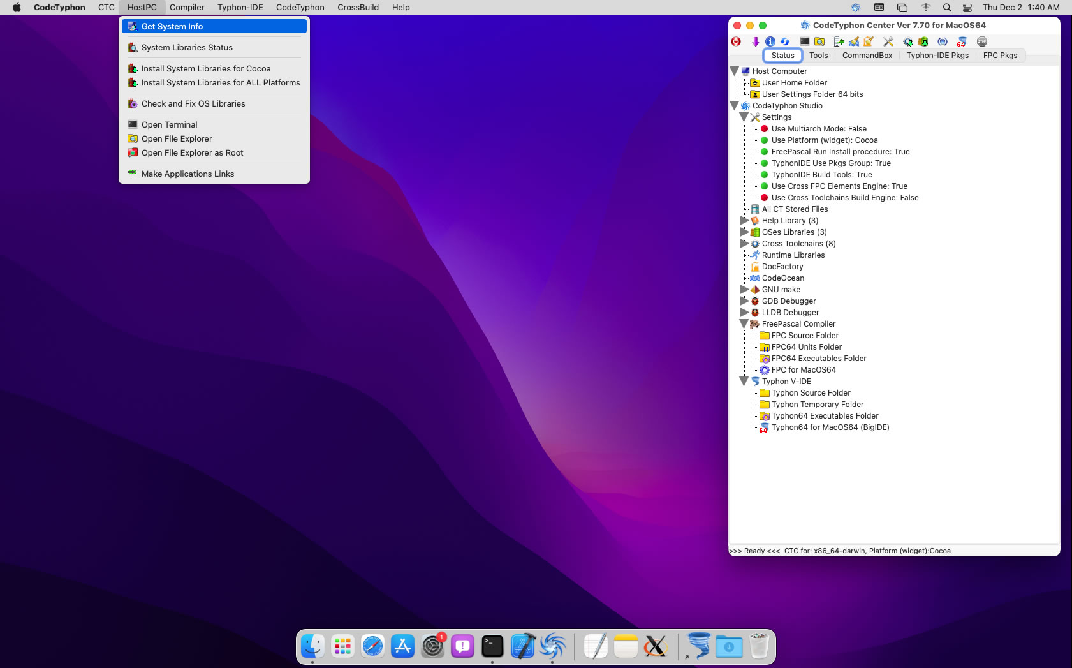
Task: Open the CrossBuild menu in menu bar
Action: click(x=358, y=8)
